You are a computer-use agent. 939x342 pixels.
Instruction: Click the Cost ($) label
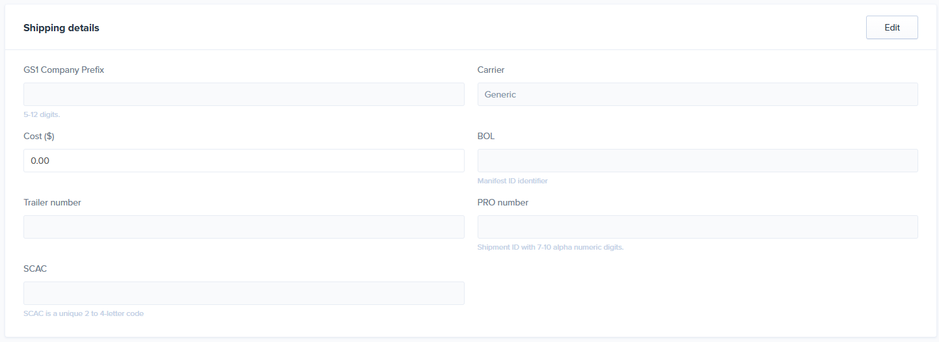[x=39, y=137]
